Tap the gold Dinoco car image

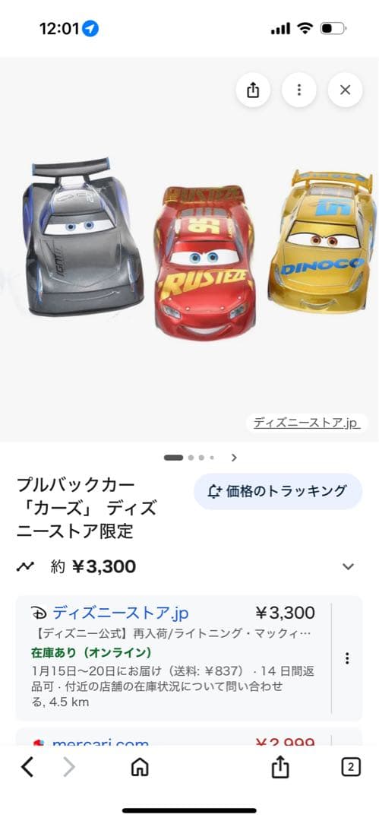323,242
